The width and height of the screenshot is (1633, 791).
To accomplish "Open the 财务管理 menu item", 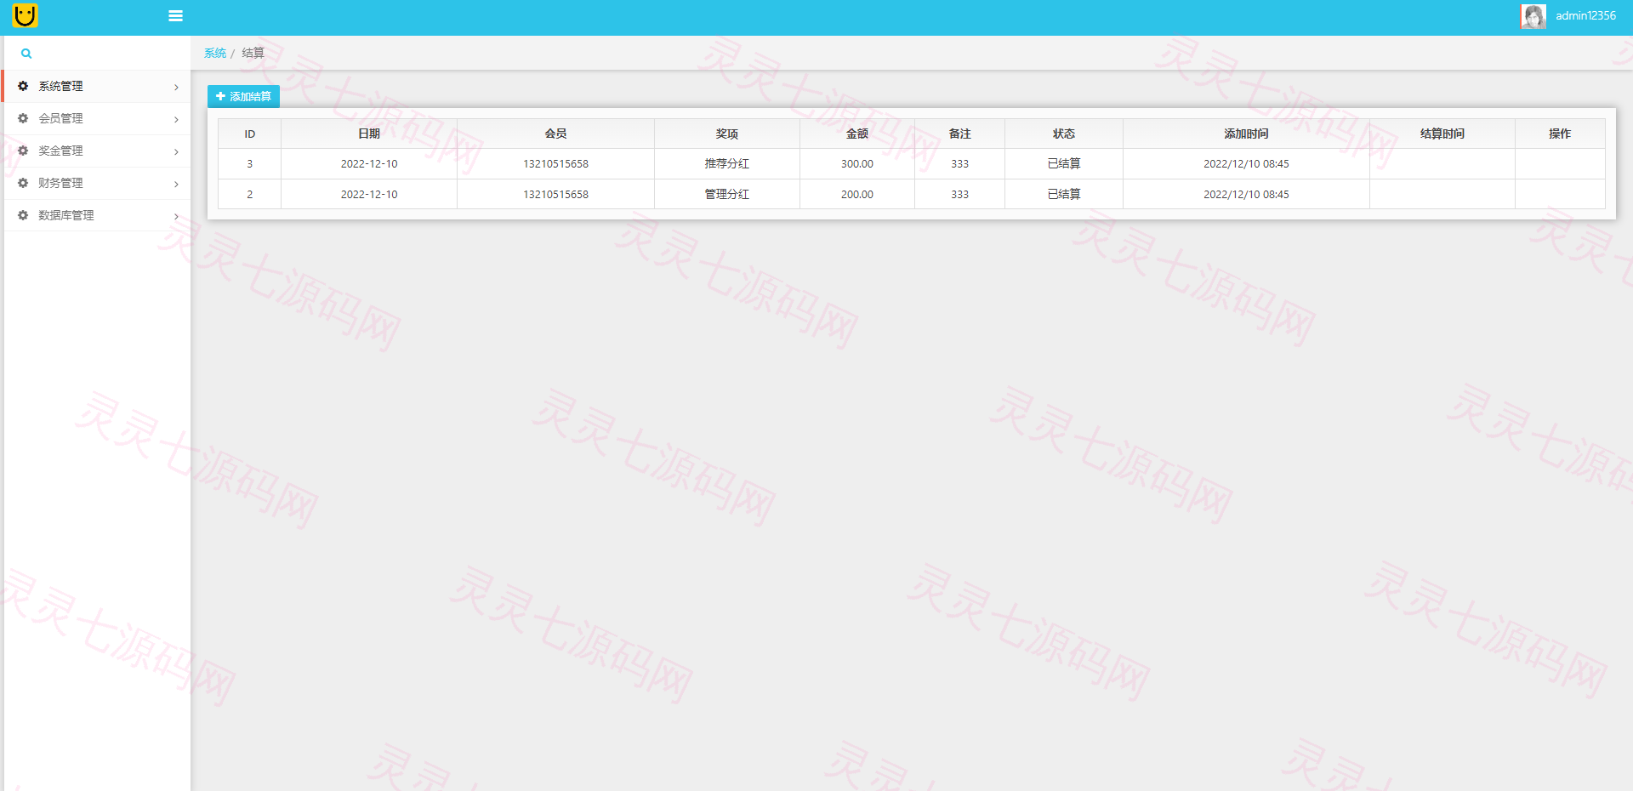I will pos(97,183).
